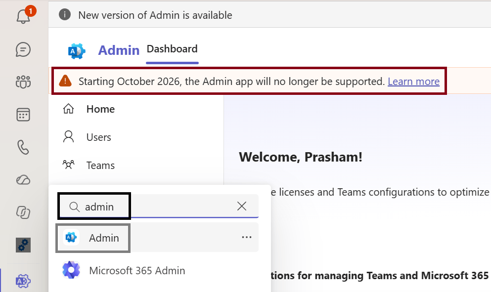The height and width of the screenshot is (292, 491).
Task: Open the Learn more link
Action: coord(414,82)
